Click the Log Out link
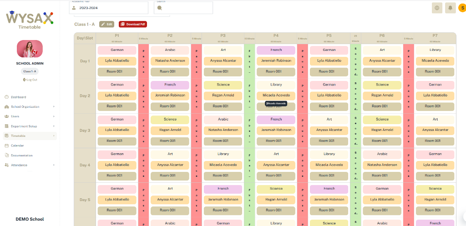Viewport: 466px width, 226px height. tap(30, 80)
